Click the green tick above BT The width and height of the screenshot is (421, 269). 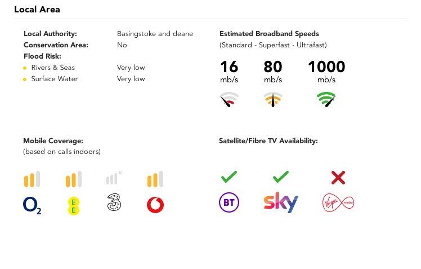(229, 178)
